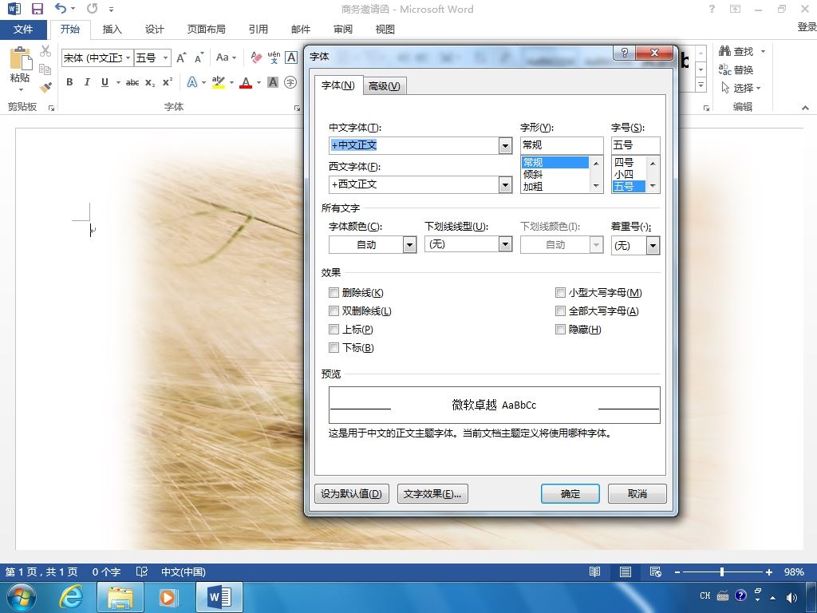Click the 确定 OK button

570,493
